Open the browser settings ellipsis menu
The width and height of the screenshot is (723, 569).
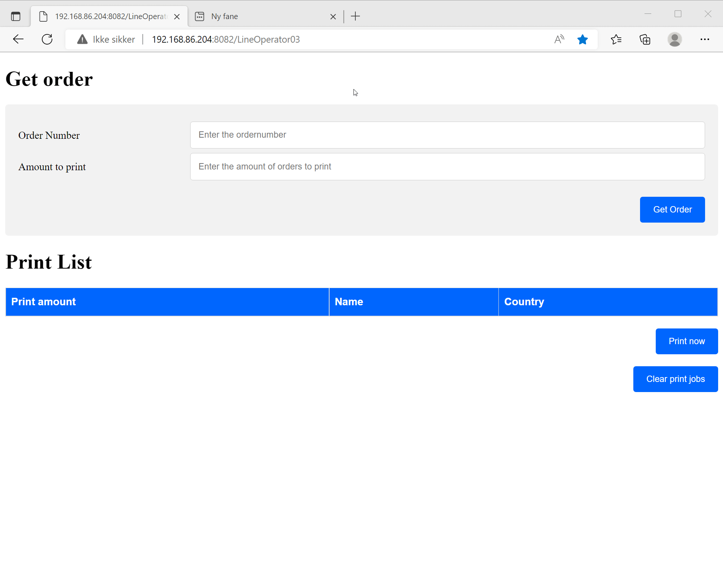(x=705, y=39)
